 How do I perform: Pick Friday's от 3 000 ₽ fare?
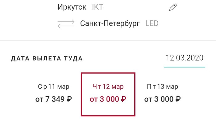162,99
